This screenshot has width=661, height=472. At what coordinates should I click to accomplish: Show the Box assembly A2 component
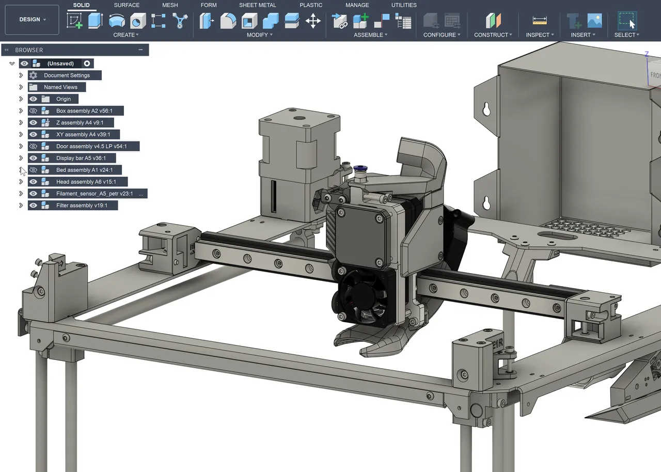point(33,111)
